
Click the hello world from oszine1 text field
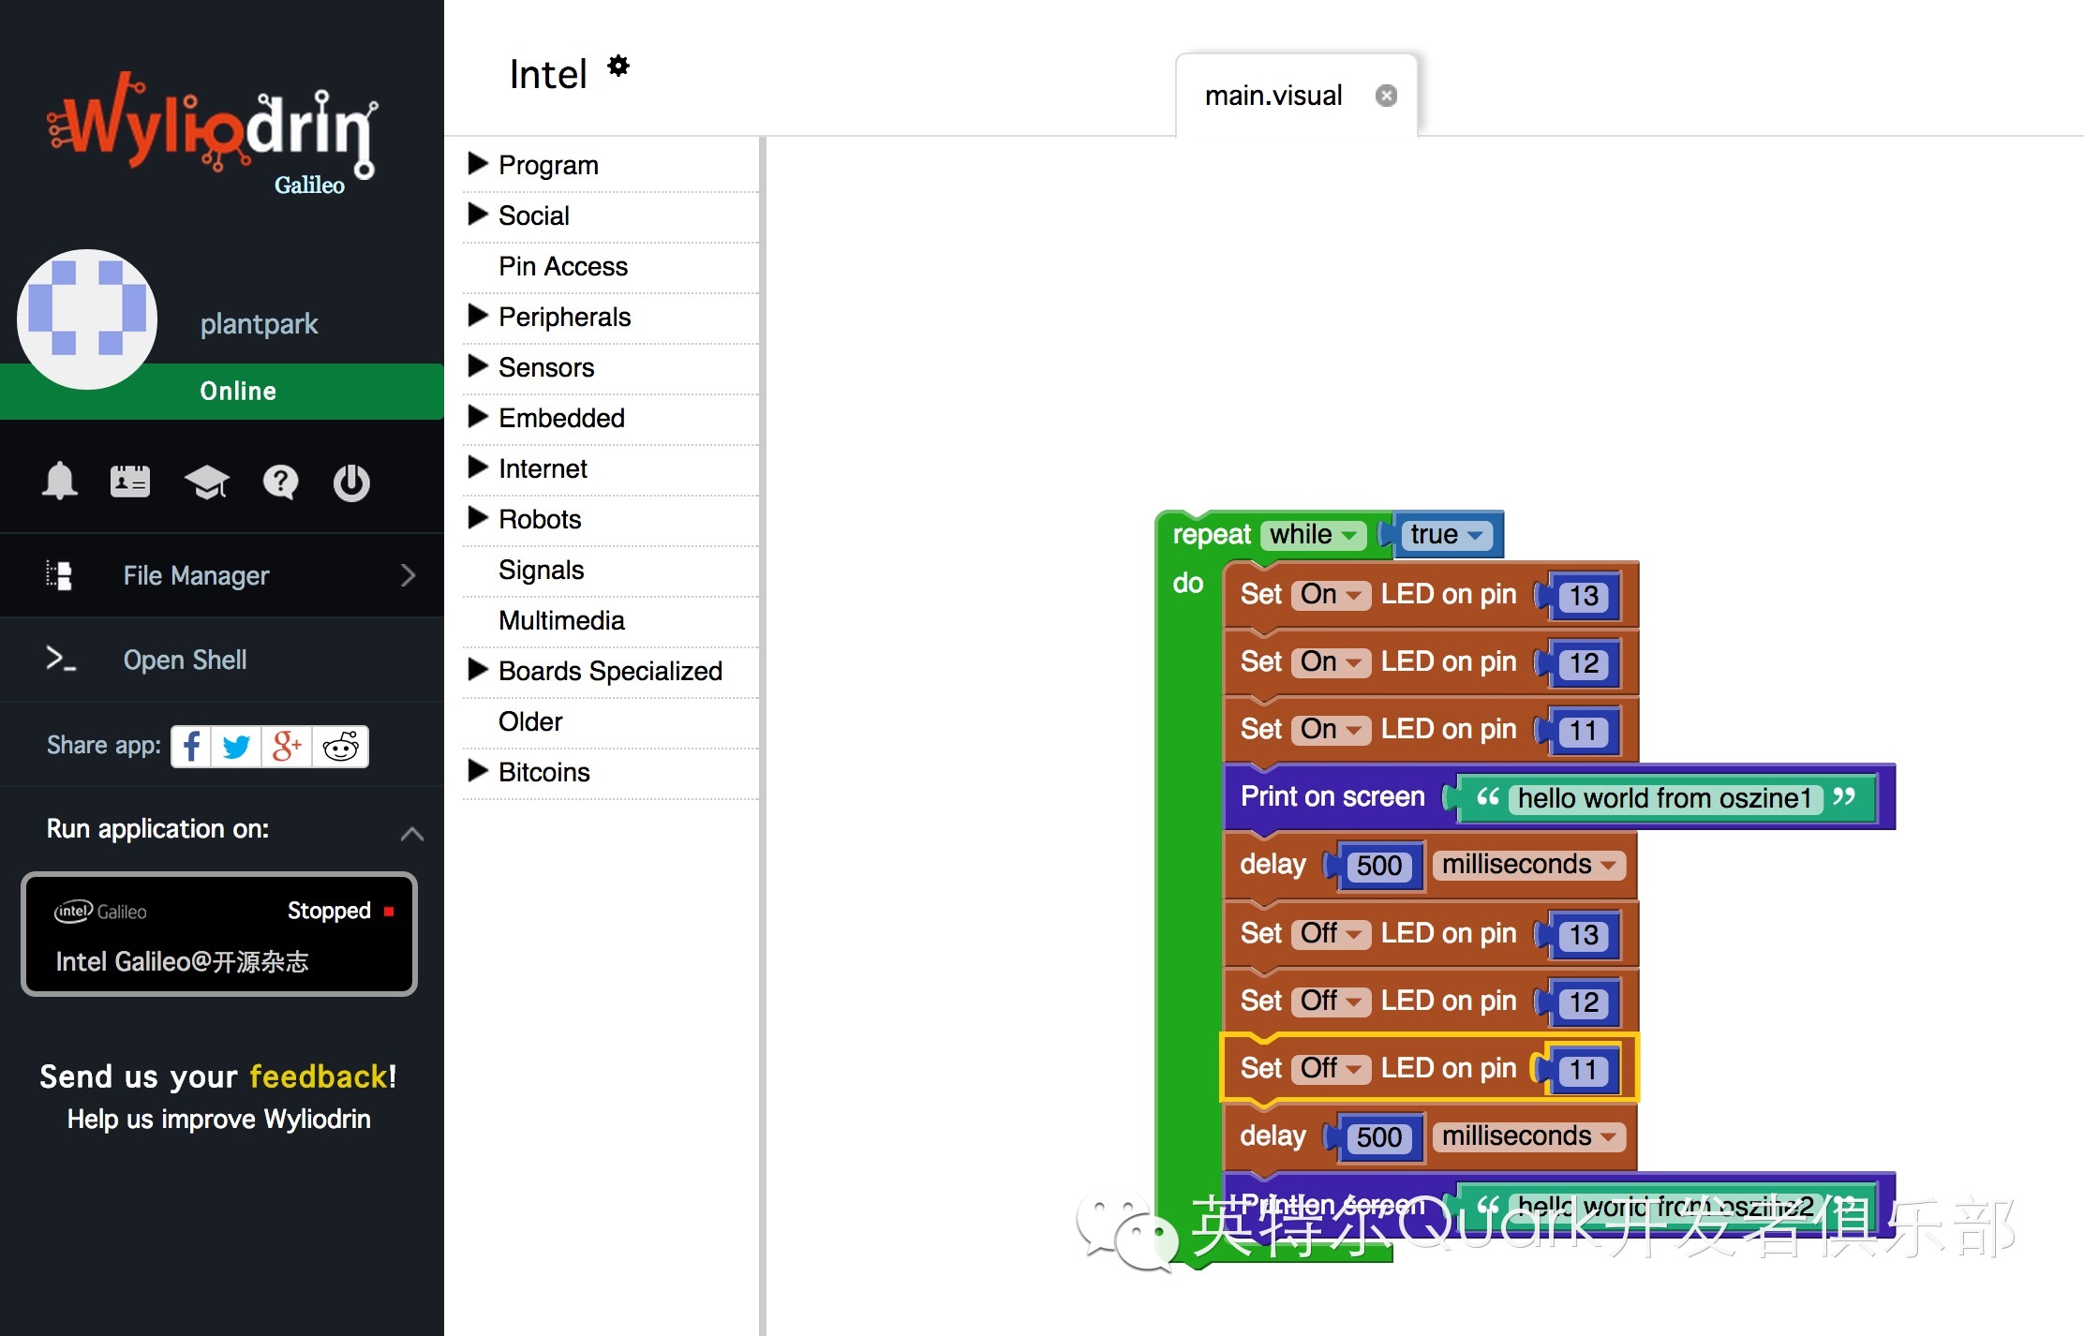(1664, 798)
